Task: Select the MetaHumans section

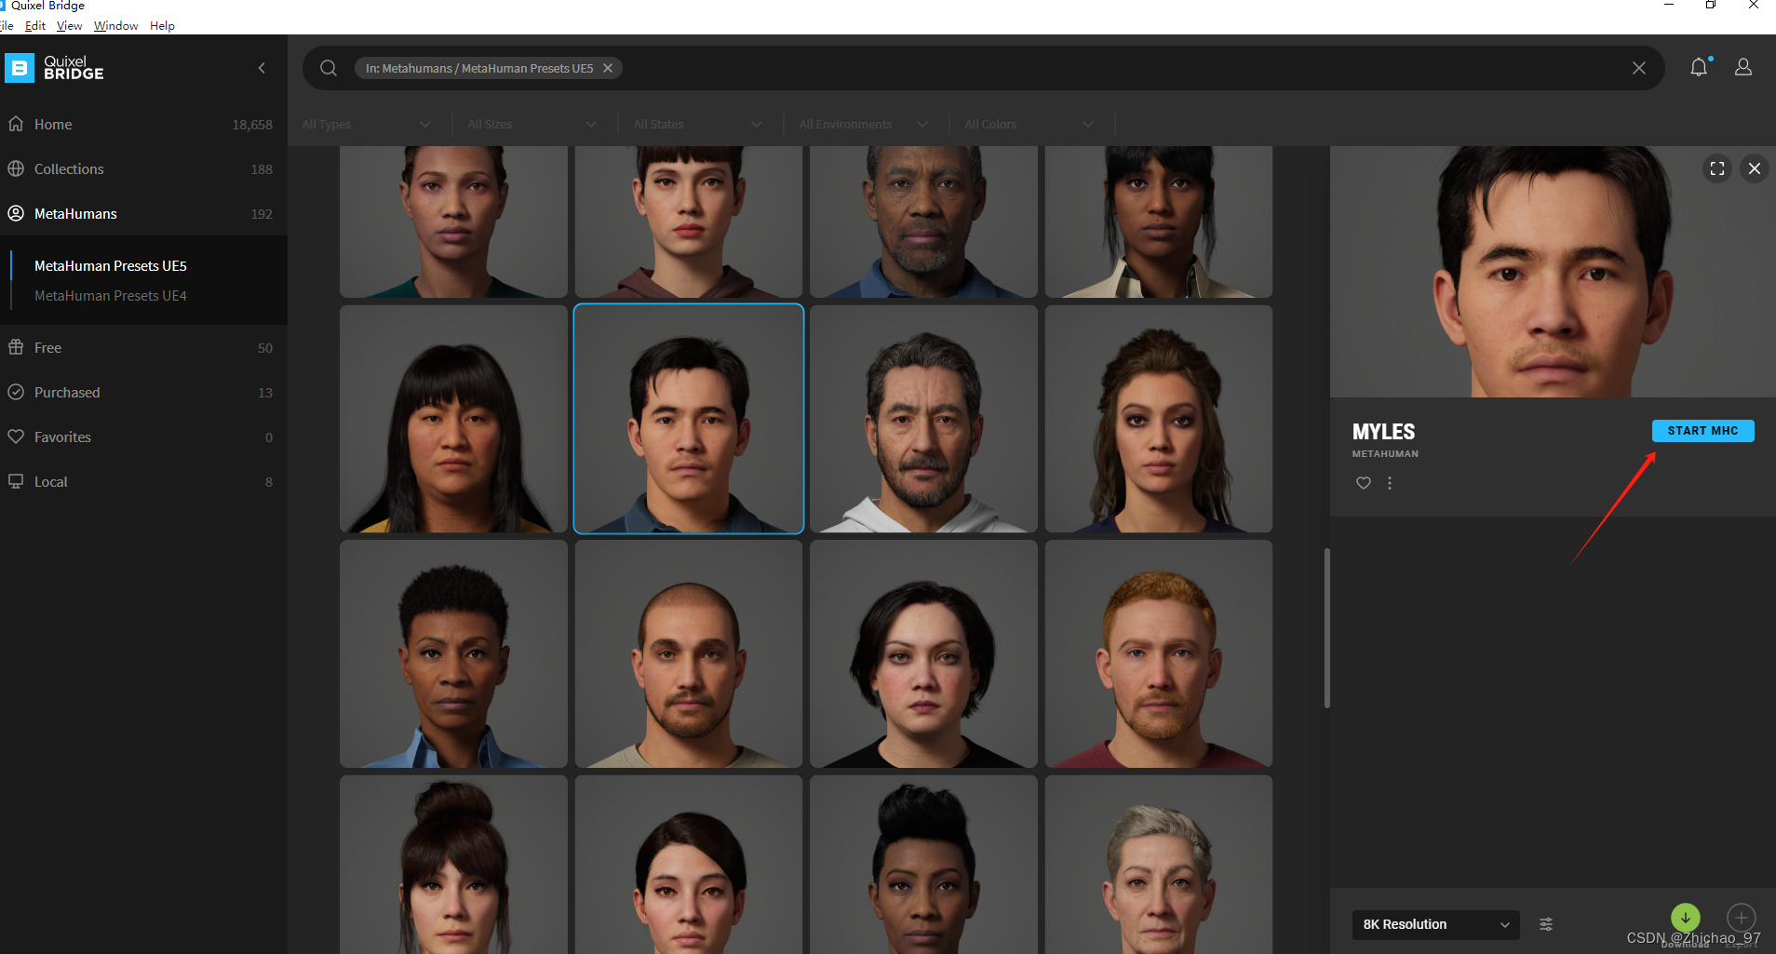Action: [x=143, y=213]
